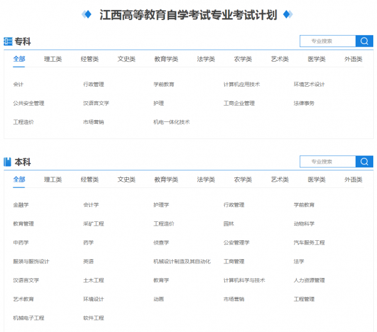377x332 pixels.
Task: Open 医学类 tab under 本科
Action: 317,179
